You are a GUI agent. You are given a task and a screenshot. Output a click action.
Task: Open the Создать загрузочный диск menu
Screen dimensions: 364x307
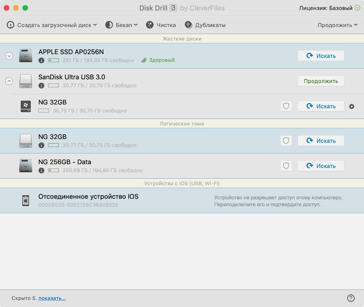52,25
